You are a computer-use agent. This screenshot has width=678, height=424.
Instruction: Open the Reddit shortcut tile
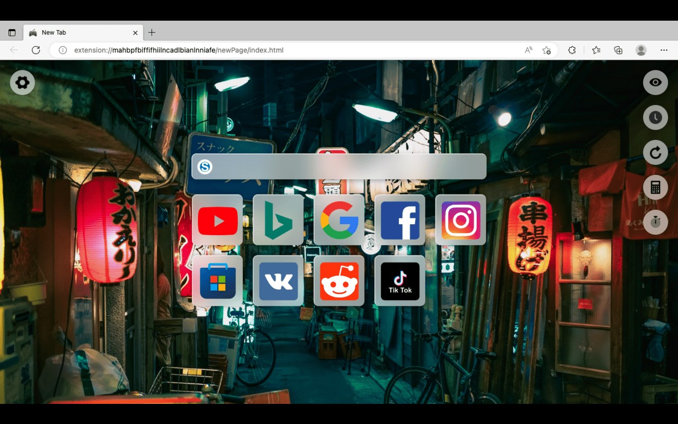click(339, 281)
